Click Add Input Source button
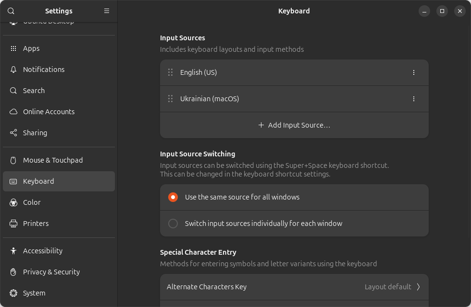Viewport: 471px width, 307px height. pyautogui.click(x=294, y=125)
